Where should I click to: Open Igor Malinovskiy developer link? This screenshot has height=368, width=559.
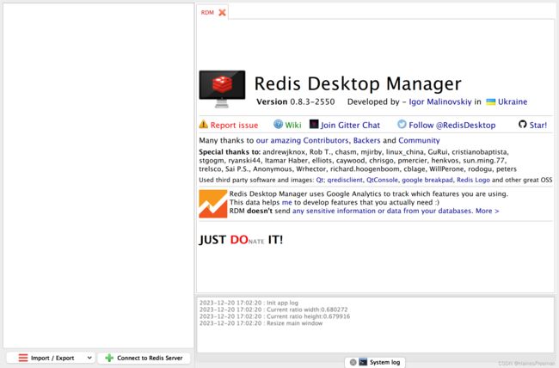(440, 101)
